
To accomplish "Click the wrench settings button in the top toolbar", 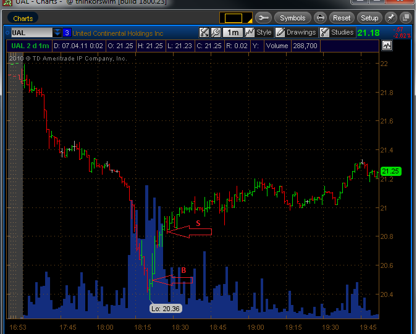I will click(x=263, y=18).
